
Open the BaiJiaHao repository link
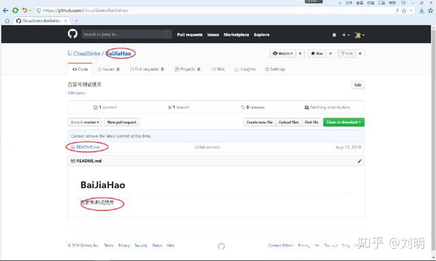click(119, 53)
